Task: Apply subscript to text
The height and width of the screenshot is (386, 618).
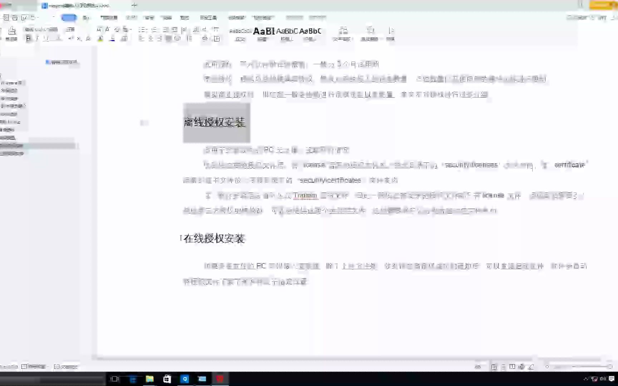Action: tap(79, 39)
